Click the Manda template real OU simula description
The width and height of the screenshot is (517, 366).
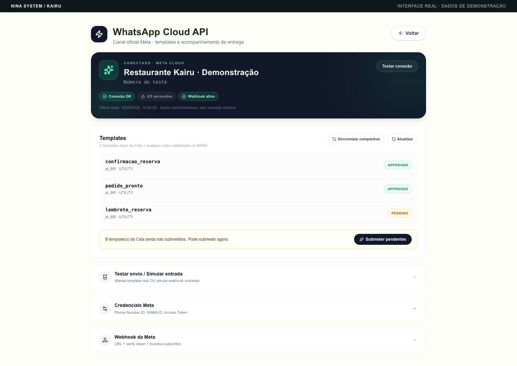pyautogui.click(x=157, y=281)
